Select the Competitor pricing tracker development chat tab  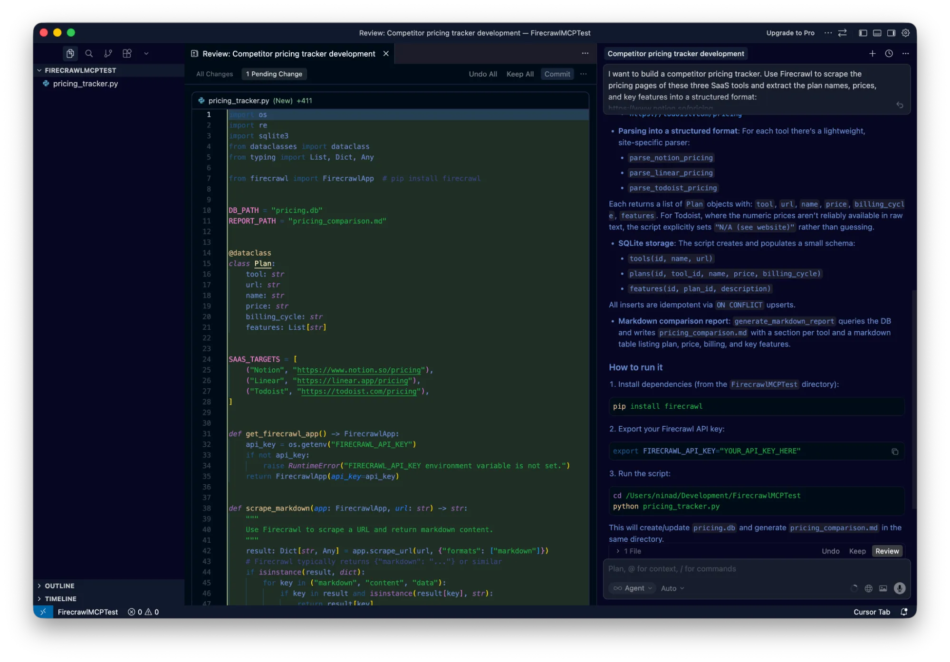pyautogui.click(x=675, y=54)
